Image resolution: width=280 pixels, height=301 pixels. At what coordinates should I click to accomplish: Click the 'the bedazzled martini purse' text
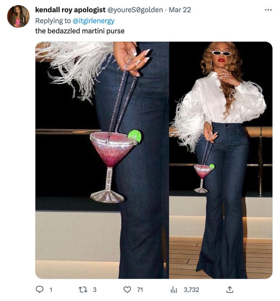[80, 31]
